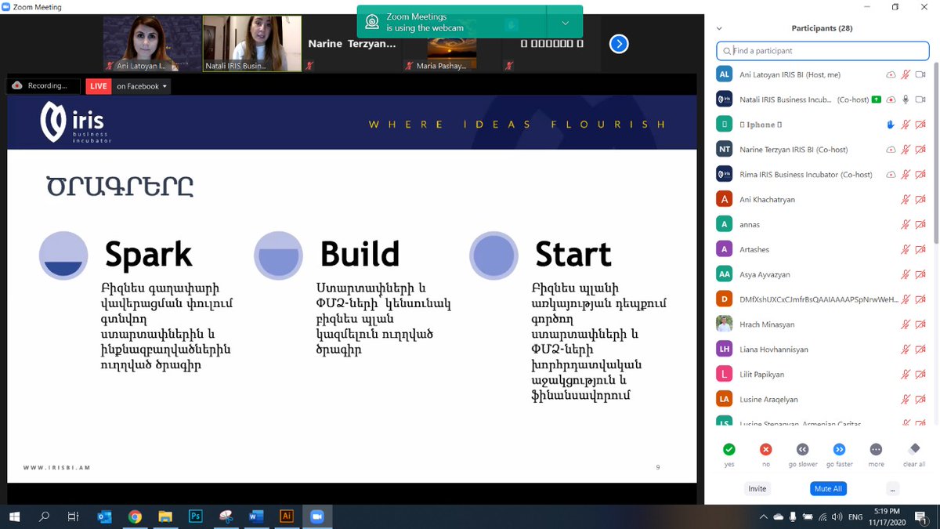940x529 pixels.
Task: Collapse the Participants panel chevron
Action: point(719,28)
